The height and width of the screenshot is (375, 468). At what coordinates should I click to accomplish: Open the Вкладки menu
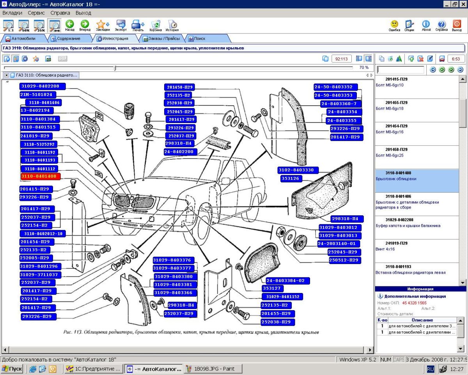point(12,13)
